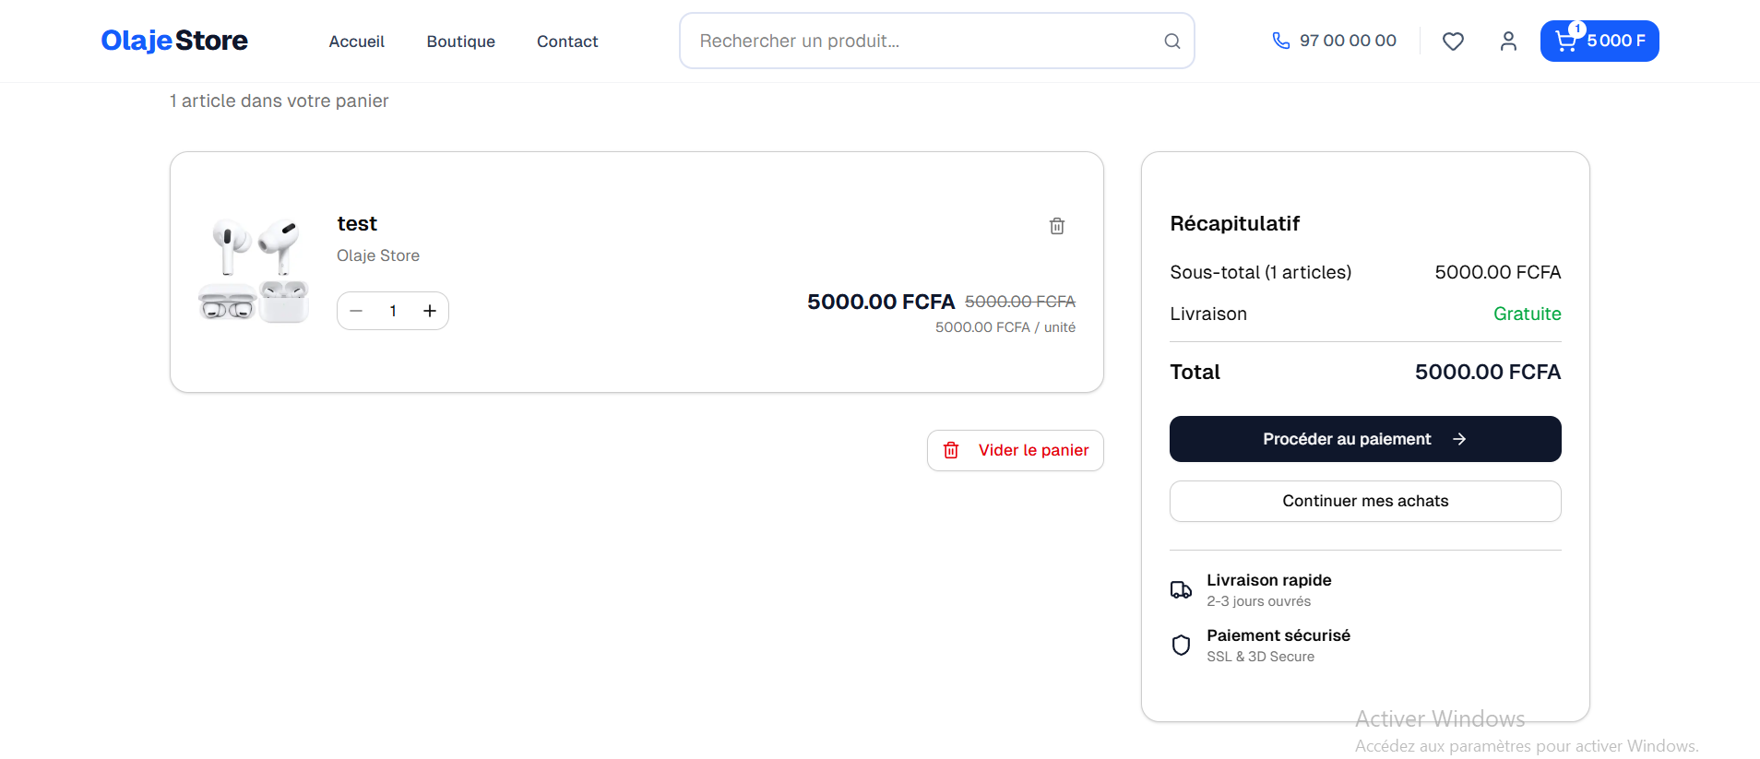Focus the Rechercher un produit search field
This screenshot has width=1760, height=759.
coord(922,41)
